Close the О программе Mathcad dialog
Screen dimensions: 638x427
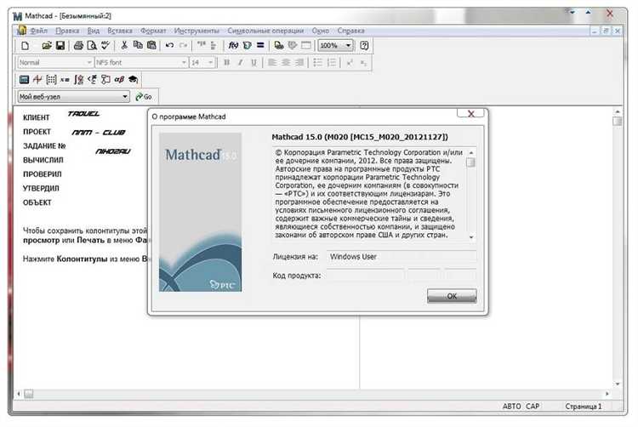(470, 113)
